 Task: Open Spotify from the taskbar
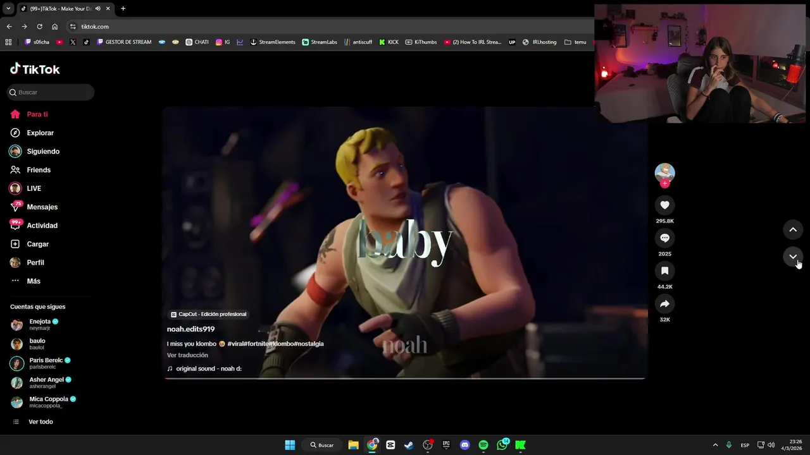point(483,445)
